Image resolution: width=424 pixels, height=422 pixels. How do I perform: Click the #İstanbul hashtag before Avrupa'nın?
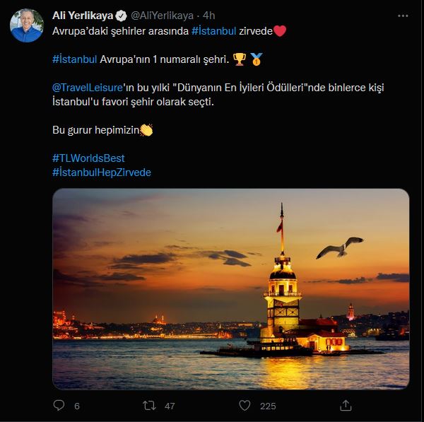tap(75, 59)
